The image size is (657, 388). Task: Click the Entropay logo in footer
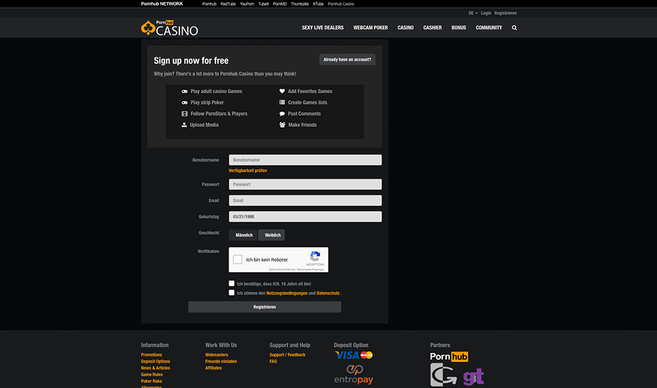353,374
